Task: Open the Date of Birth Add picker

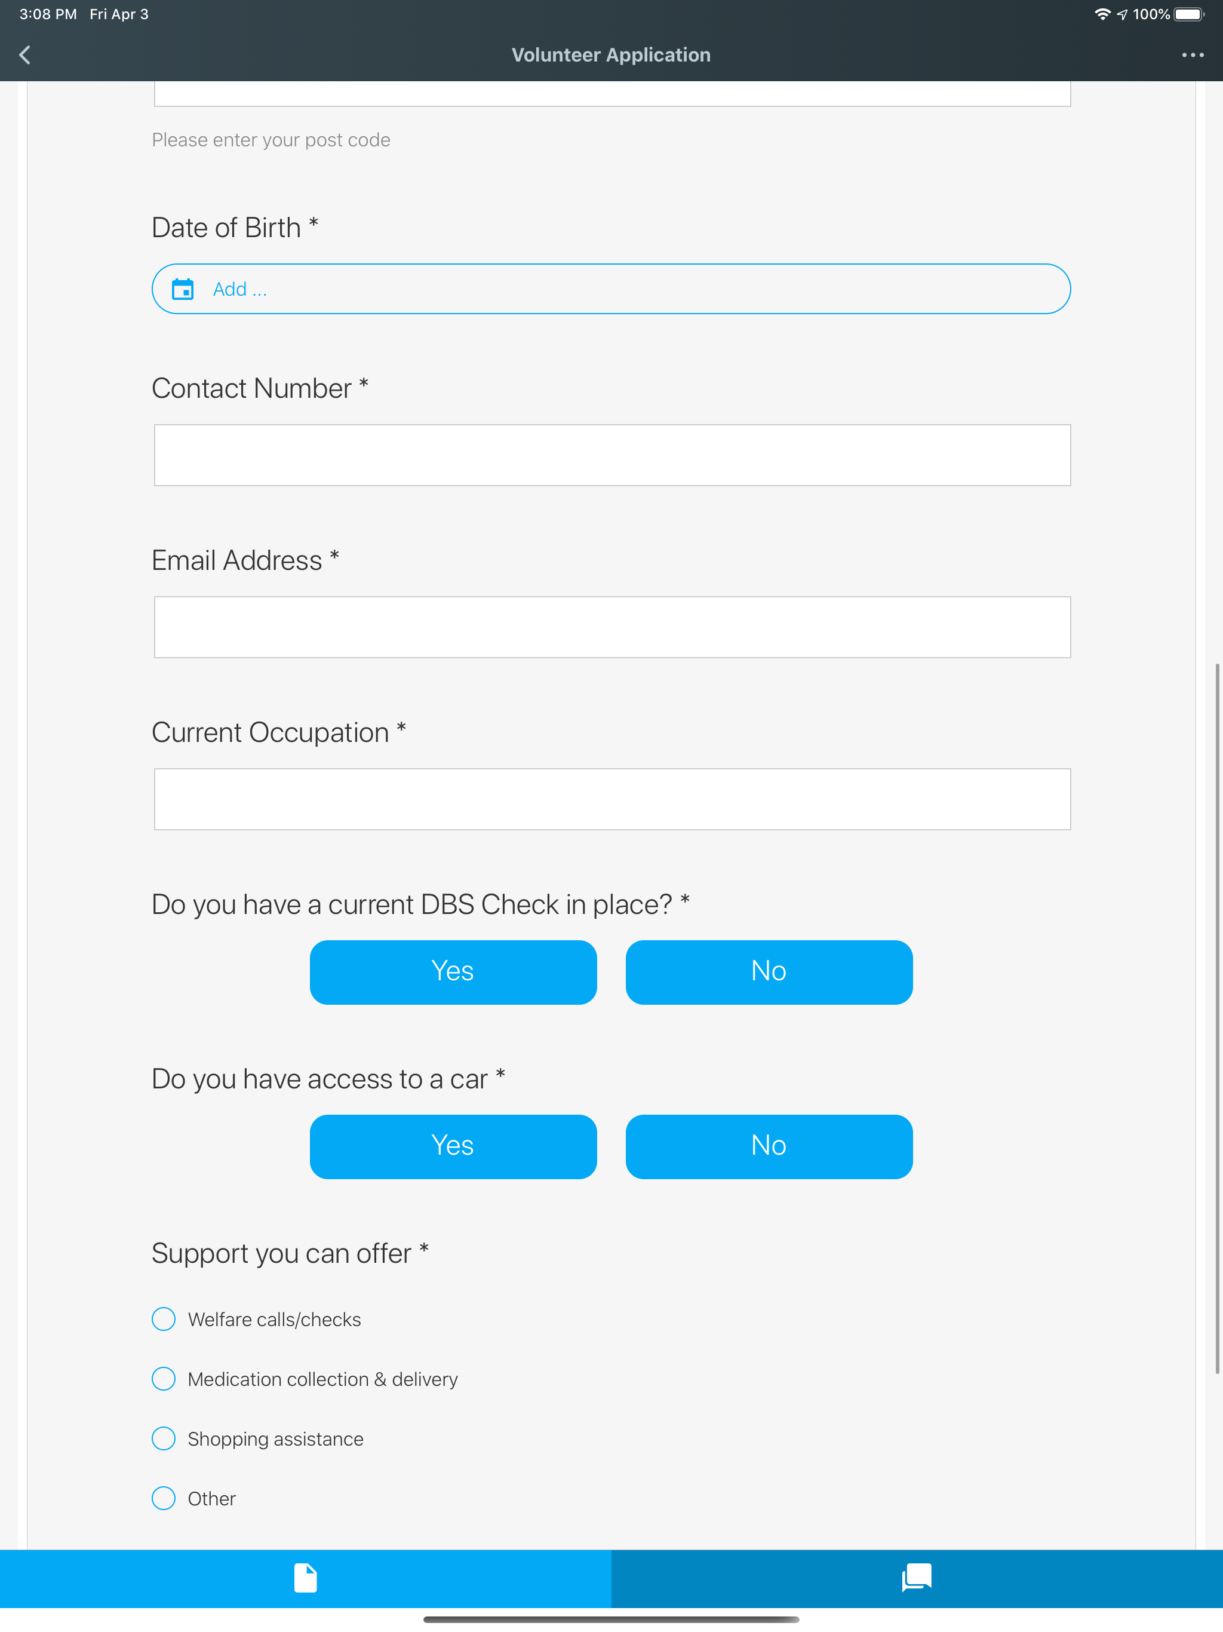Action: [611, 289]
